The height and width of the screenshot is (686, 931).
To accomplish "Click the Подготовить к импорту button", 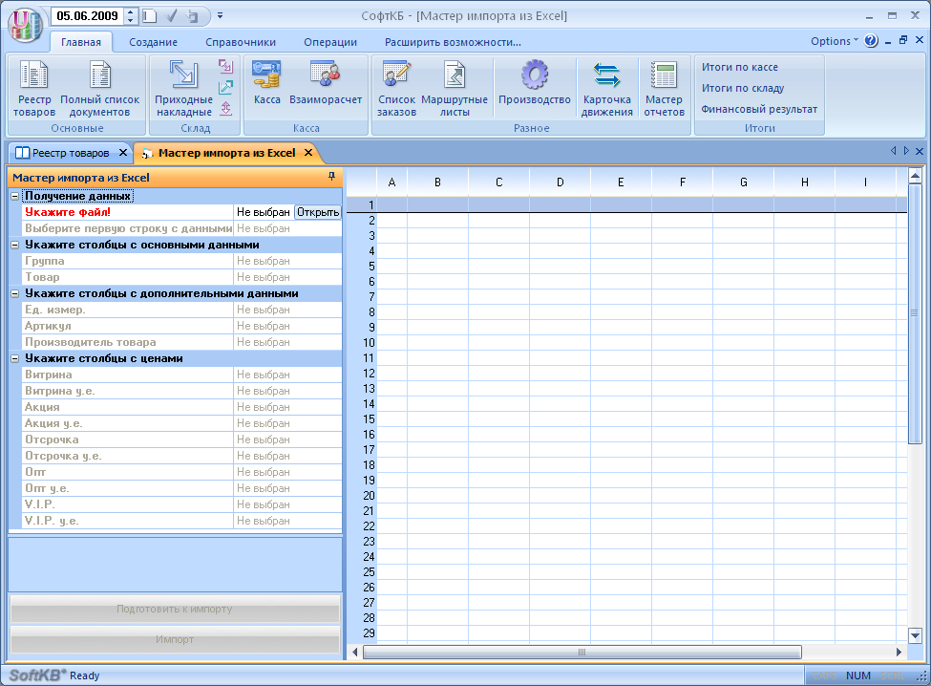I will pyautogui.click(x=175, y=609).
